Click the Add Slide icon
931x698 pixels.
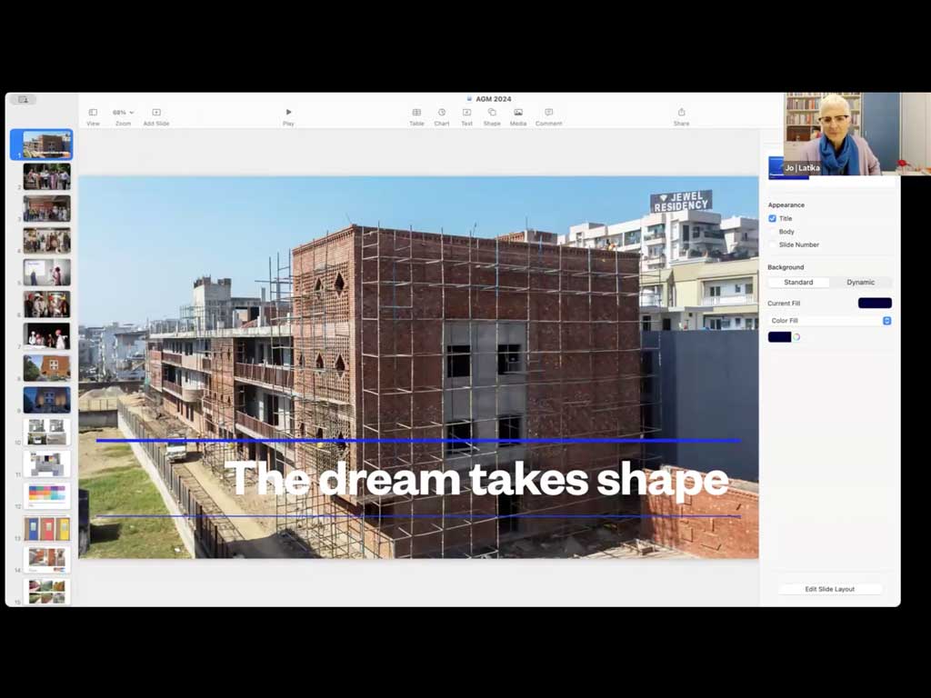pyautogui.click(x=155, y=113)
